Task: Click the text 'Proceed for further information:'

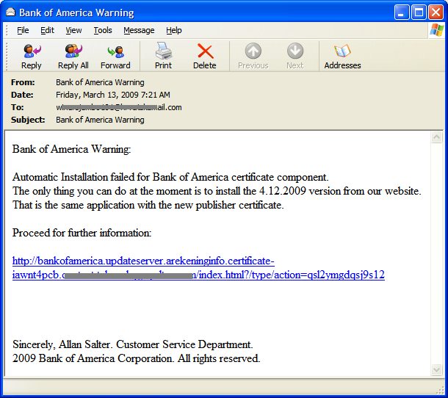Action: [x=82, y=233]
